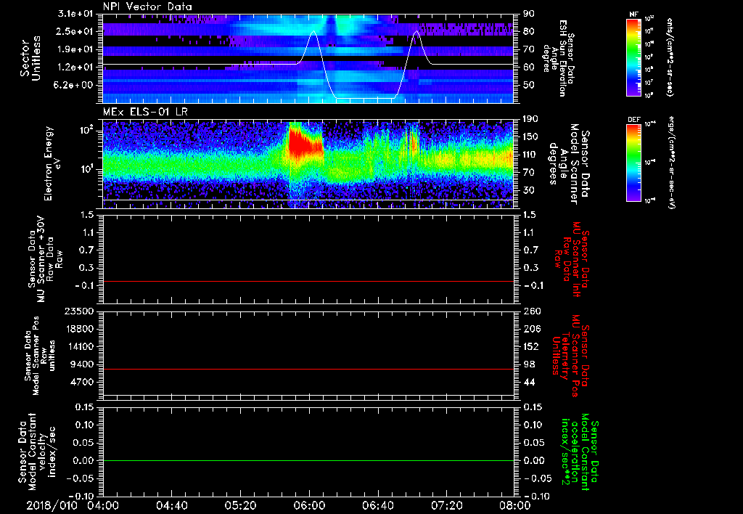Click the 152 telemetry tick value
Image resolution: width=743 pixels, height=514 pixels.
pos(532,346)
